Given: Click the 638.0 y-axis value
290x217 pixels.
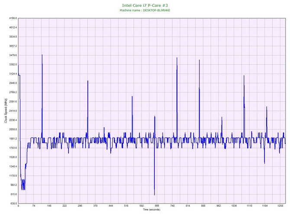Looking at the screenshot, I should [x=13, y=204].
